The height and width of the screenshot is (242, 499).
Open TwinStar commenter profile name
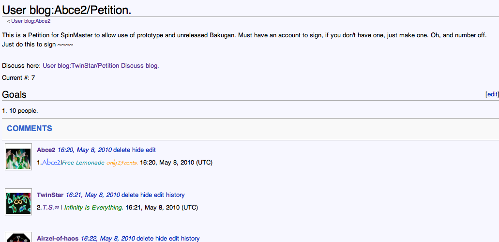click(50, 195)
